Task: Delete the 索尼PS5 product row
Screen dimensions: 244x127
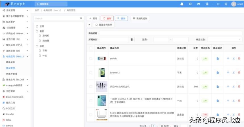Action: [239, 87]
